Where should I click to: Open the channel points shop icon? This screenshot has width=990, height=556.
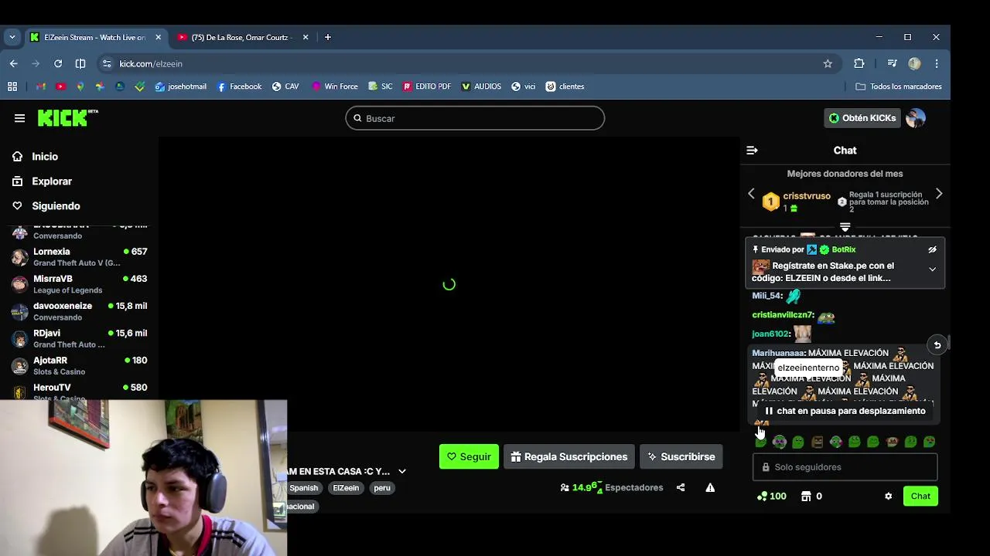806,496
